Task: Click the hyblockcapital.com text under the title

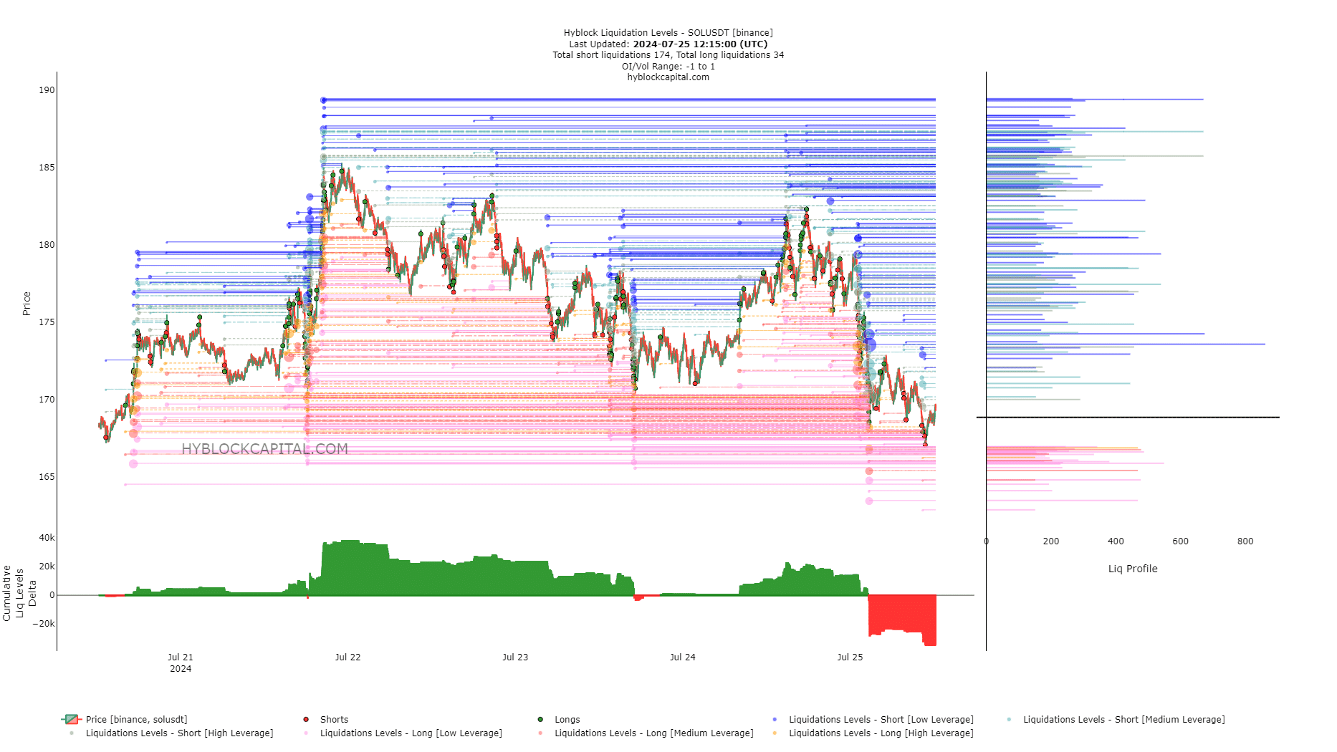Action: [x=668, y=77]
